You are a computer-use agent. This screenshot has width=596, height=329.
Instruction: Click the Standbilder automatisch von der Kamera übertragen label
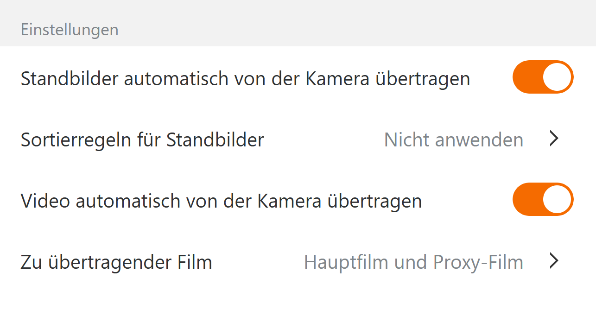(245, 79)
